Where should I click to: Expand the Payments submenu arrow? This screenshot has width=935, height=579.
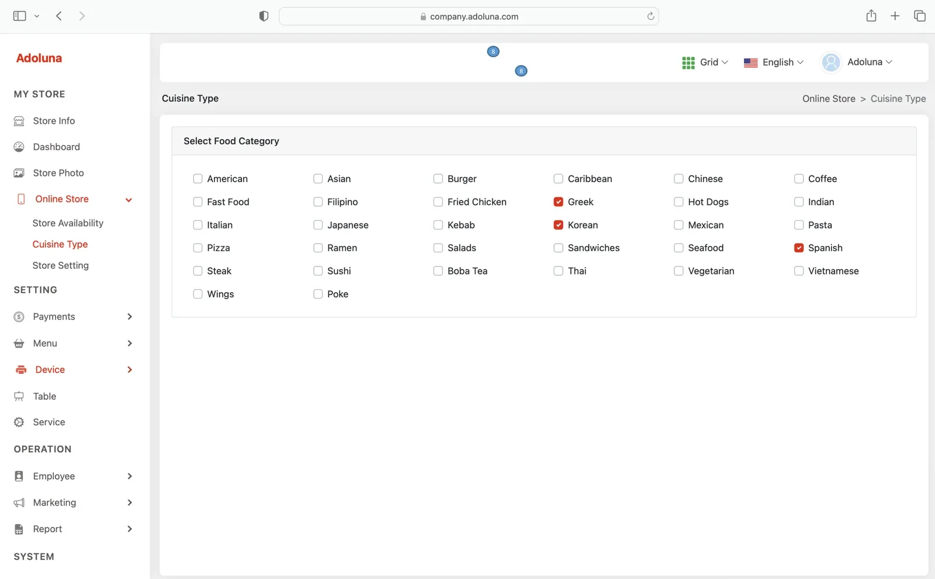(130, 317)
